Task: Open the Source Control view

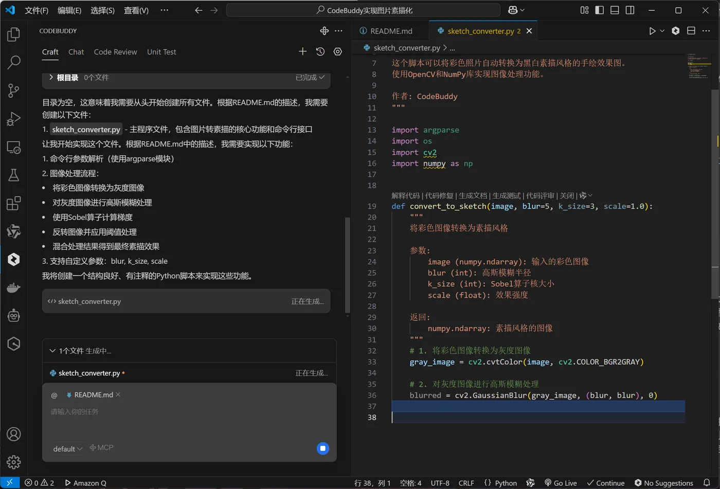Action: click(x=14, y=90)
